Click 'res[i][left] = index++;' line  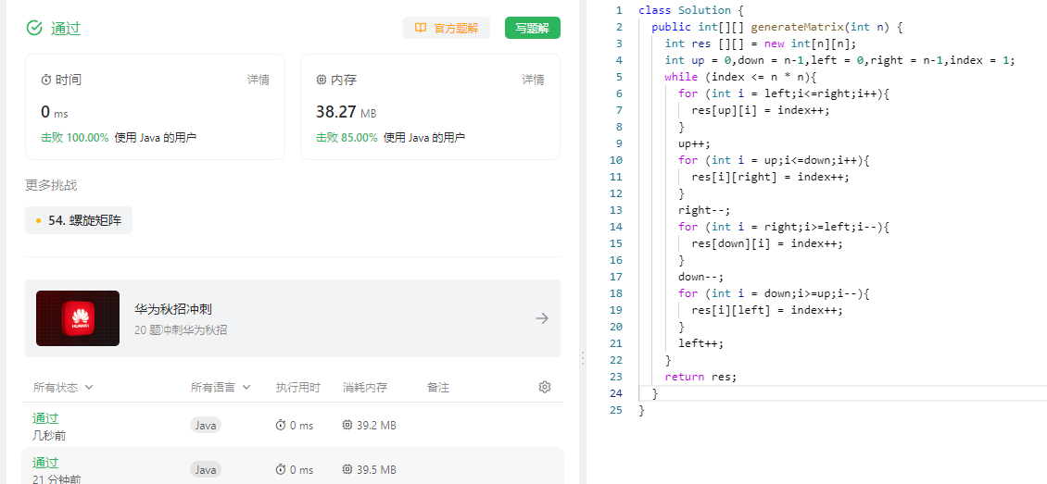pos(767,310)
